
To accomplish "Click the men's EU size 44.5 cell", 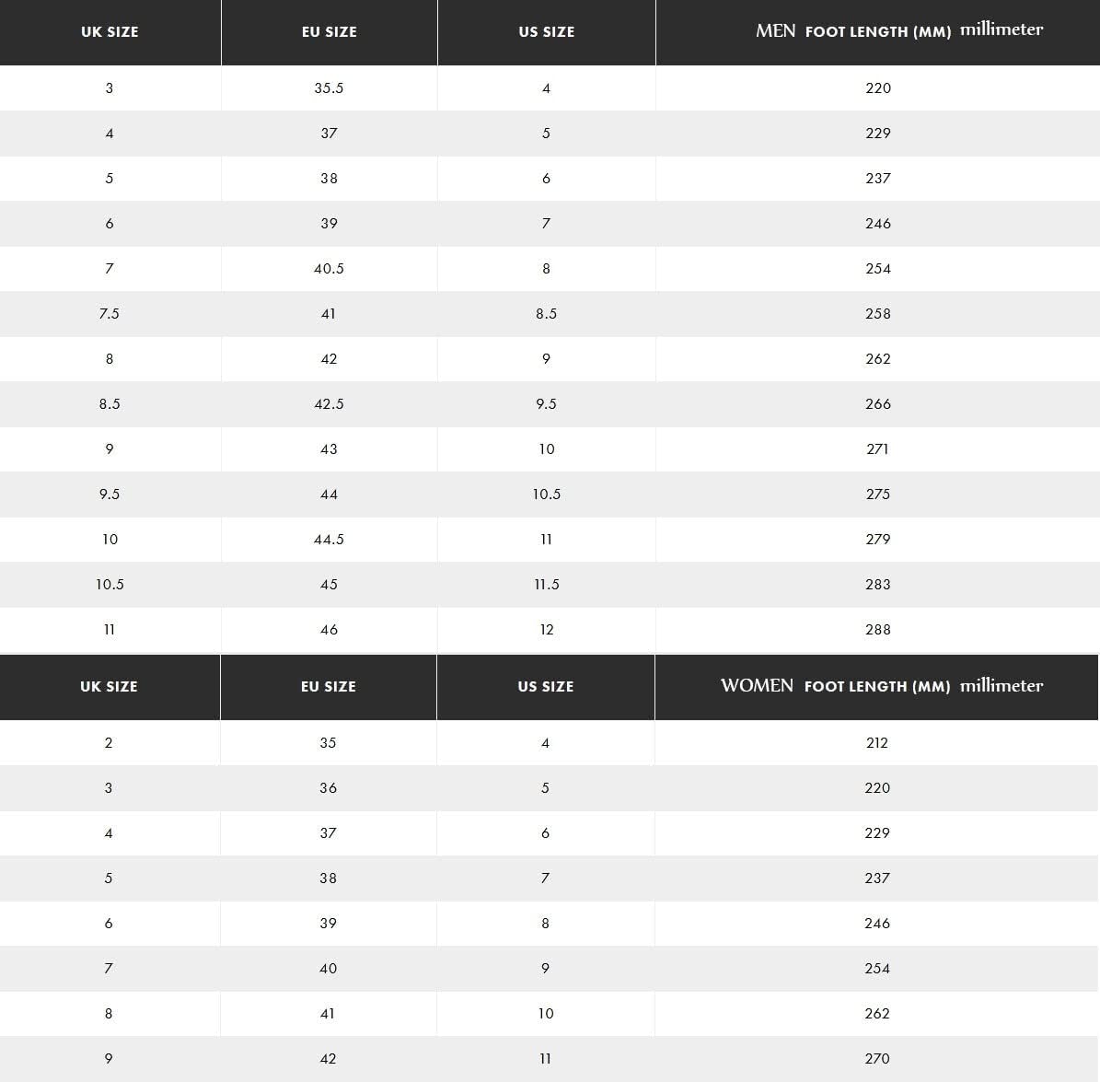I will pyautogui.click(x=329, y=540).
